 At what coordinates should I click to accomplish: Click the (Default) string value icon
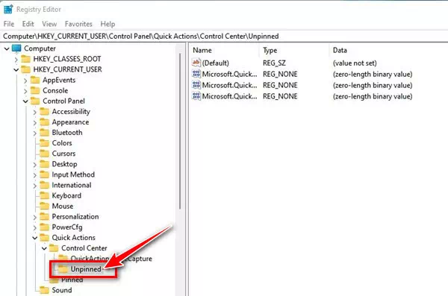[x=196, y=63]
